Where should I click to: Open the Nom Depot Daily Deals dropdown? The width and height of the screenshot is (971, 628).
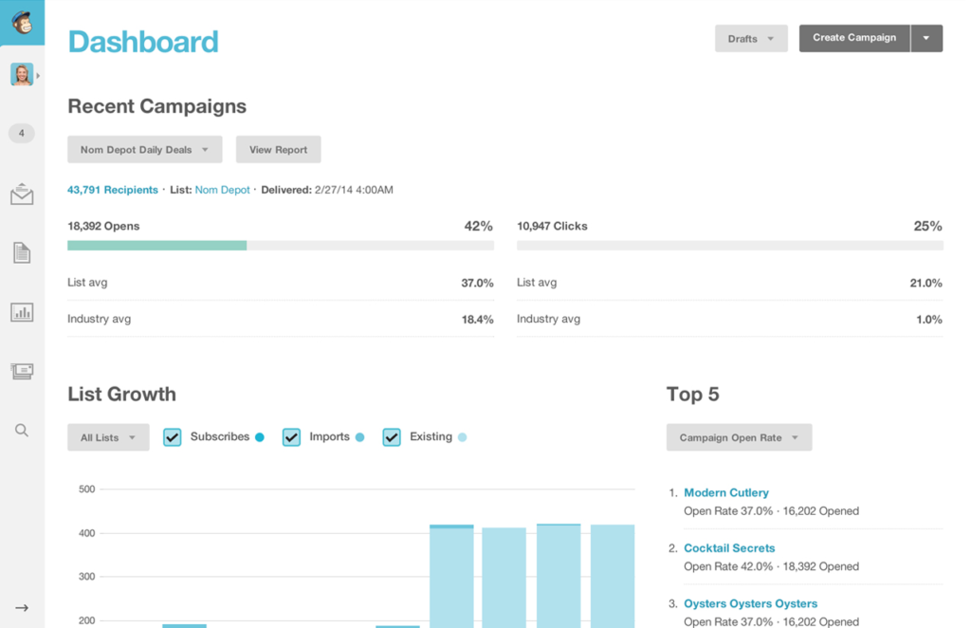pos(144,149)
